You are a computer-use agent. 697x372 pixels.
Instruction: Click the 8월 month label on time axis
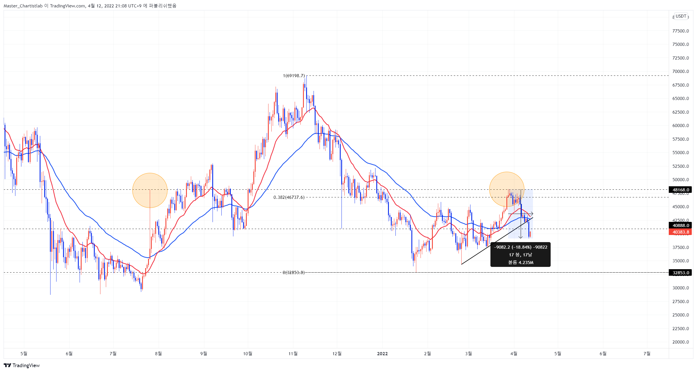point(158,353)
